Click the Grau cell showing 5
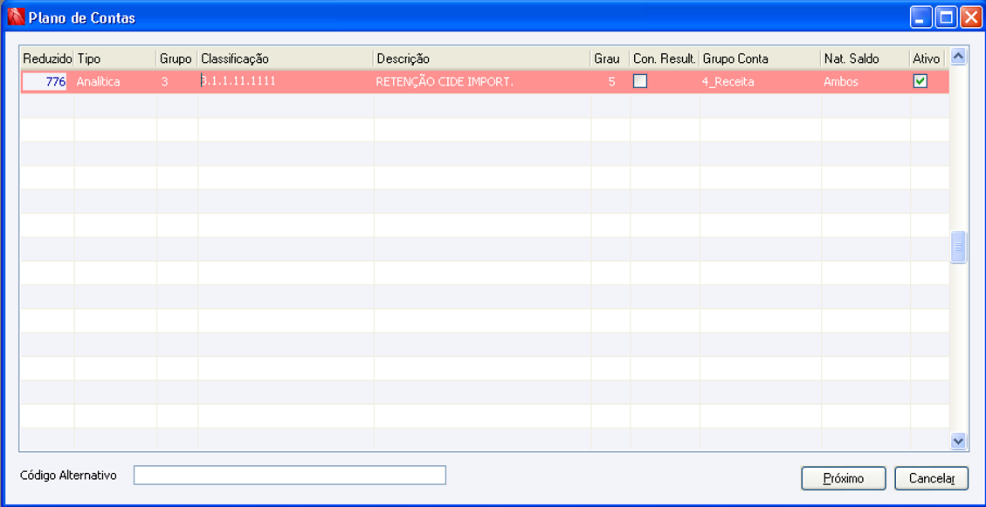This screenshot has width=986, height=507. [x=610, y=82]
